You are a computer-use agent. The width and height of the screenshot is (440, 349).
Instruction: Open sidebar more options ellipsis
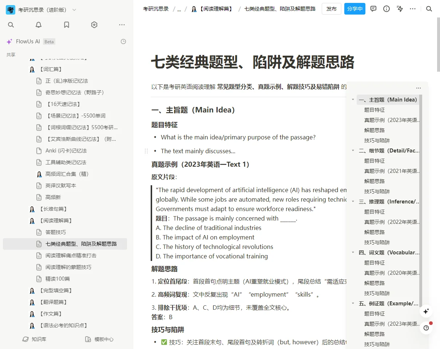[x=122, y=25]
